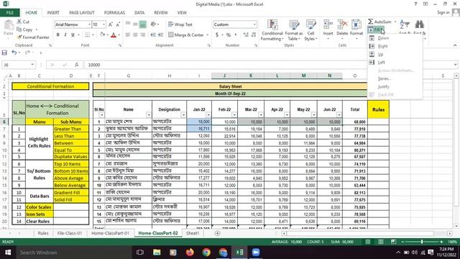Apply the red font color A
460x259 pixels.
114,35
